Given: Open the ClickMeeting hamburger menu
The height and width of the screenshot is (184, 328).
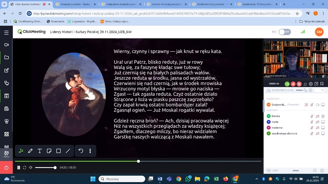Looking at the screenshot, I should click(x=7, y=32).
